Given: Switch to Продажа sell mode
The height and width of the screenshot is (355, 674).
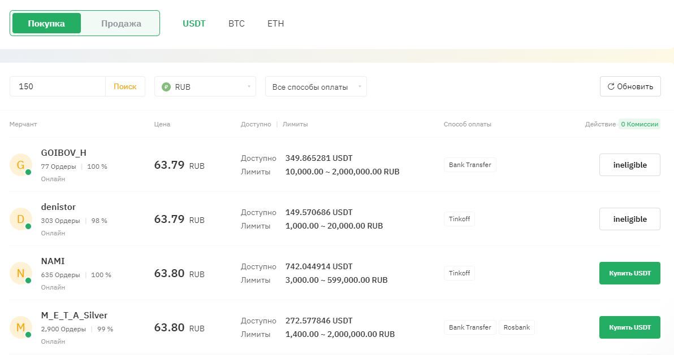Looking at the screenshot, I should point(121,23).
